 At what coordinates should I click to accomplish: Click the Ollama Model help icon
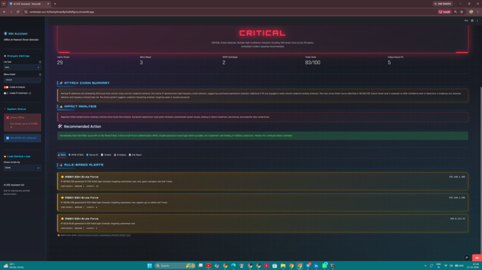40,75
